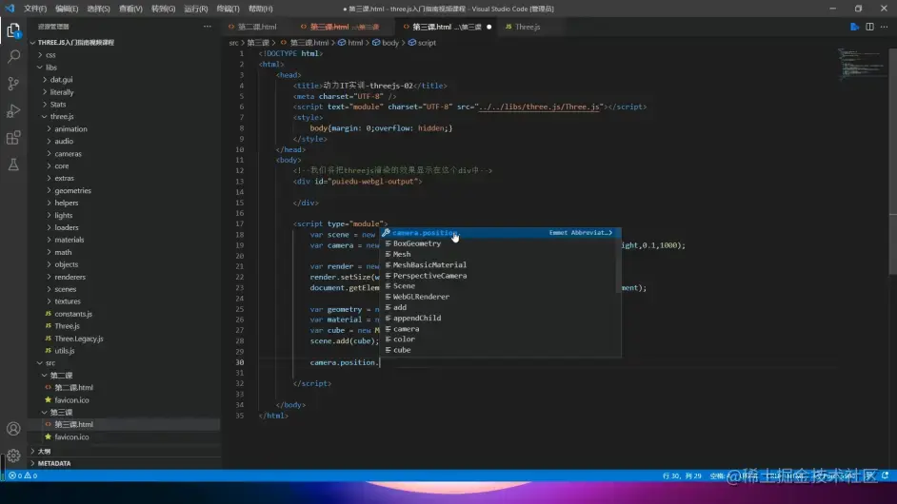Screen dimensions: 897x504
Task: Click the editor more actions ellipsis
Action: point(885,27)
